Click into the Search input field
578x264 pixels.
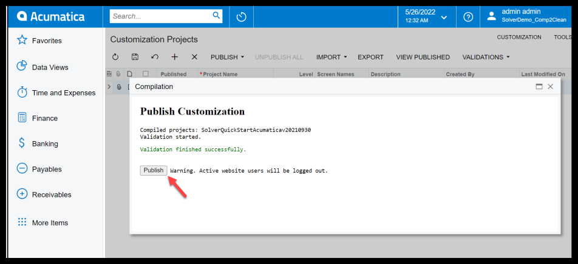pyautogui.click(x=160, y=16)
